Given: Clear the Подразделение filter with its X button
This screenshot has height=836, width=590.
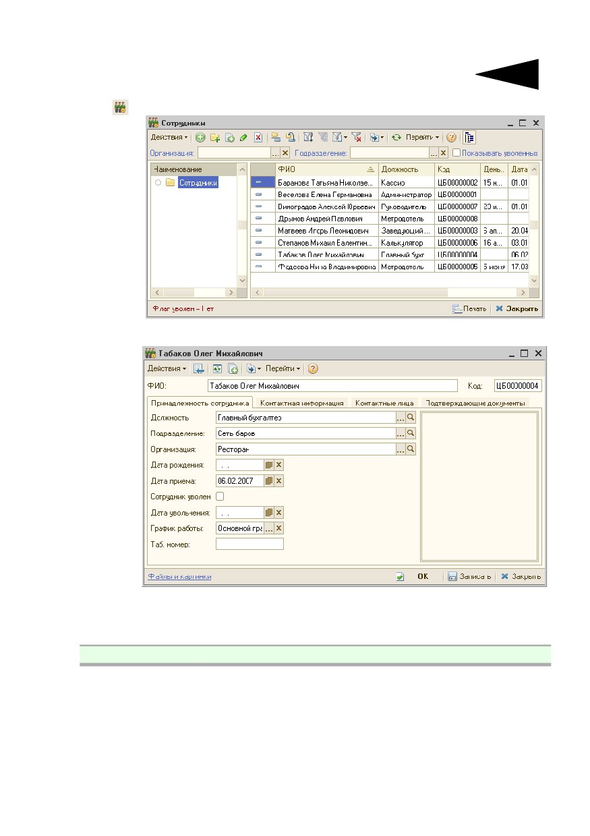Looking at the screenshot, I should [x=443, y=153].
